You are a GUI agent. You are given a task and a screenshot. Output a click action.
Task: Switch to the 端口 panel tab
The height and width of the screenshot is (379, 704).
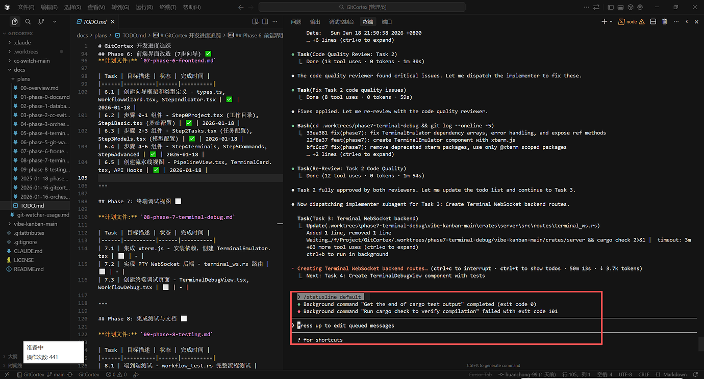(x=387, y=22)
